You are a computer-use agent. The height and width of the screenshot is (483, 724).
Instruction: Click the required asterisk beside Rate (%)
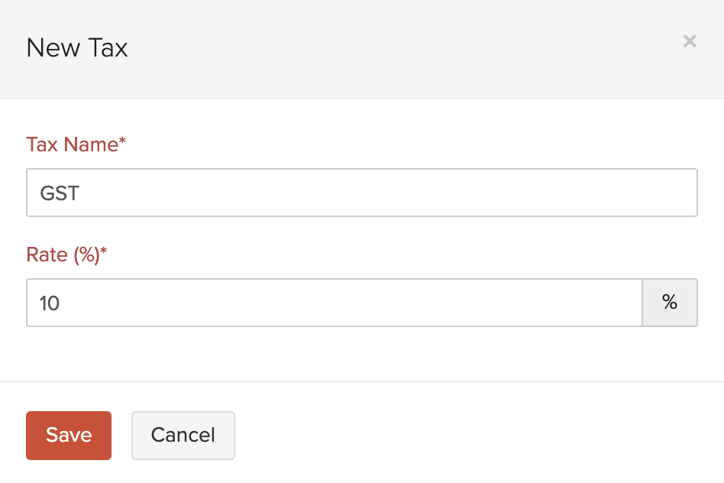click(x=104, y=254)
